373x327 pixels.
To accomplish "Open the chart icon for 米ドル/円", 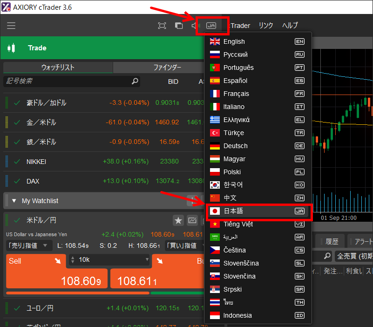I will (192, 220).
